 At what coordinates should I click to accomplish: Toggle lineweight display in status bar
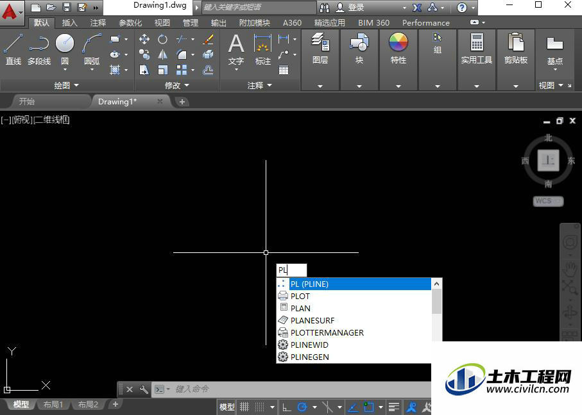pos(394,407)
